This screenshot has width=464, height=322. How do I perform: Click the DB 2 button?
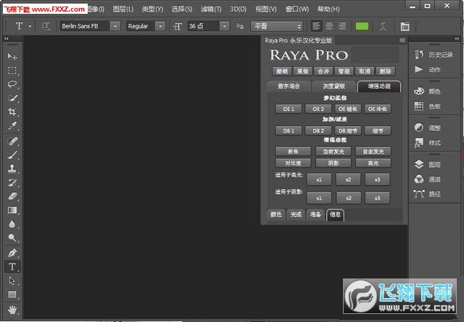(x=318, y=131)
